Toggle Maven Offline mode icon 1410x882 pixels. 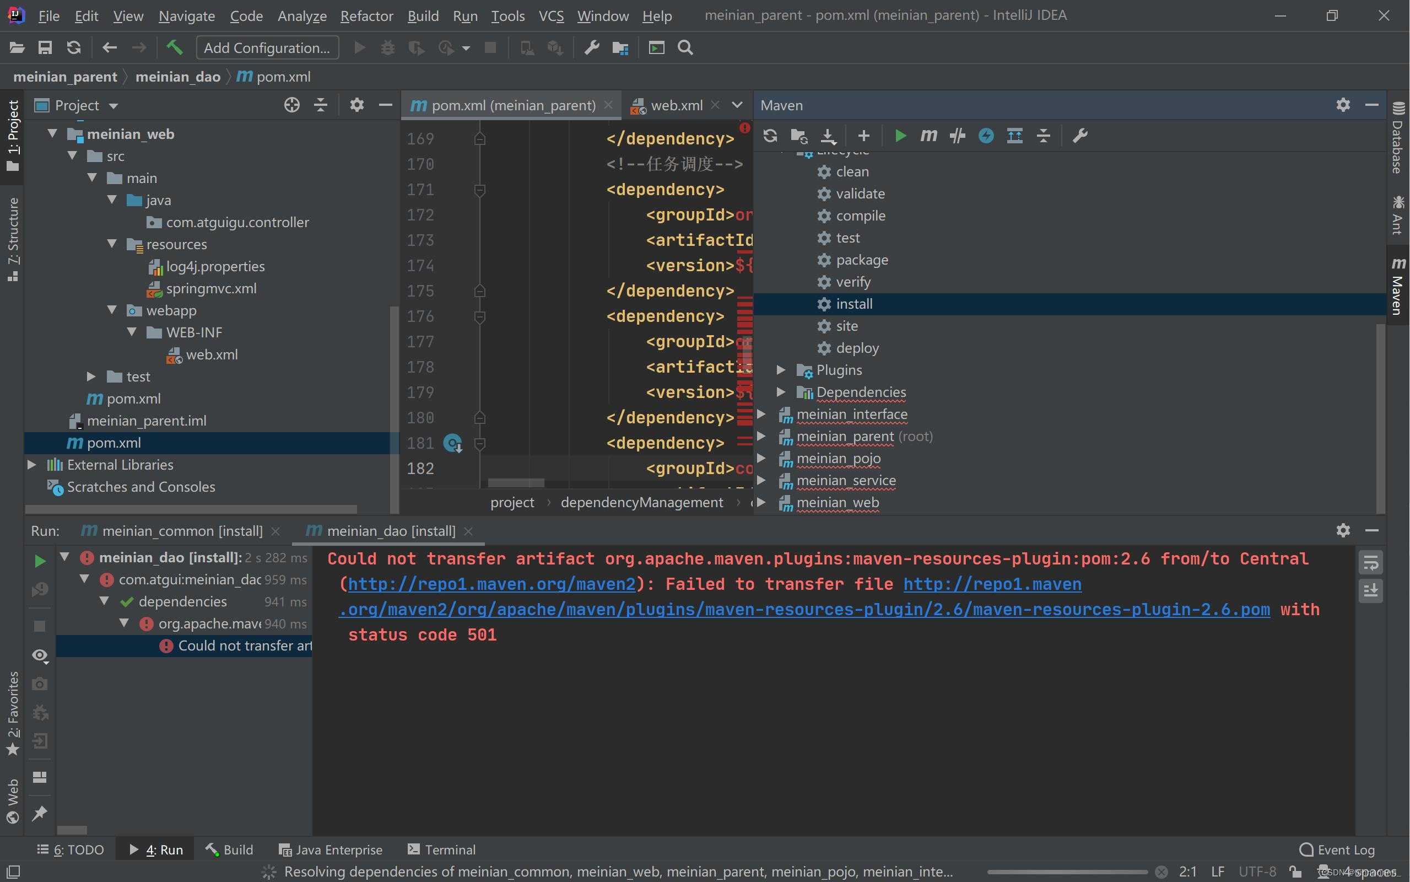957,136
